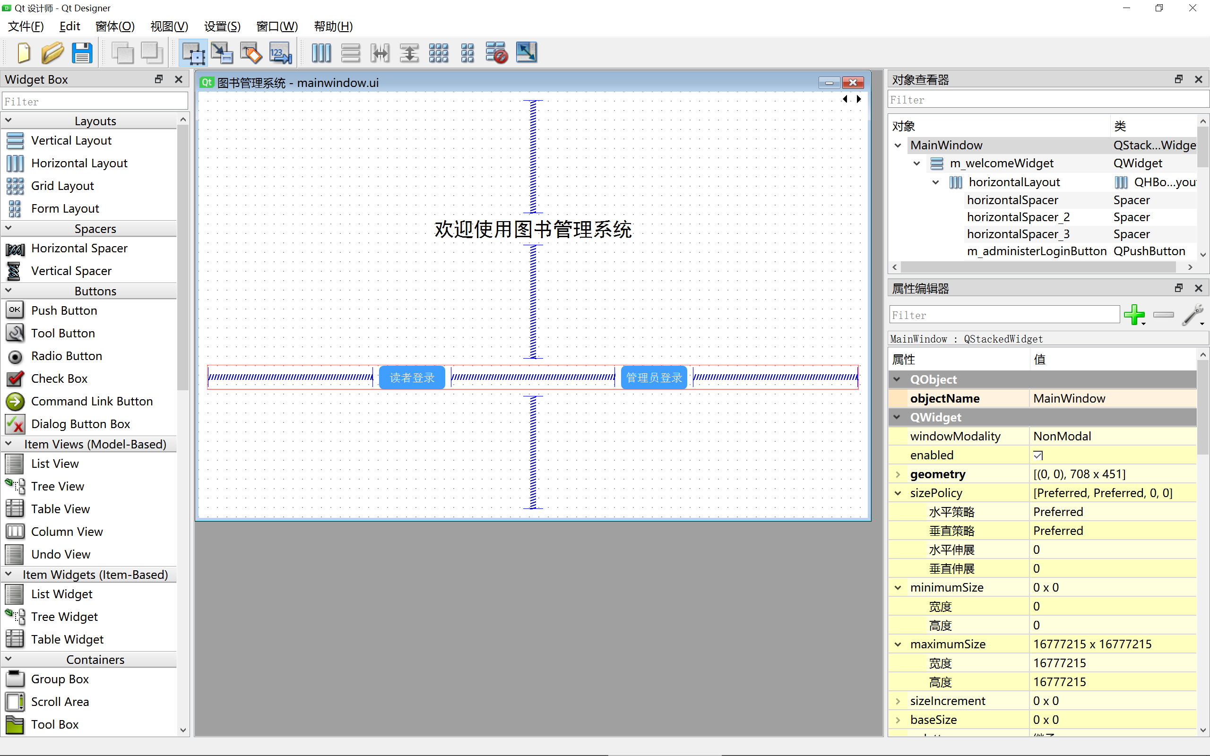Click the Break Layout toolbar icon
The height and width of the screenshot is (756, 1210).
[496, 52]
